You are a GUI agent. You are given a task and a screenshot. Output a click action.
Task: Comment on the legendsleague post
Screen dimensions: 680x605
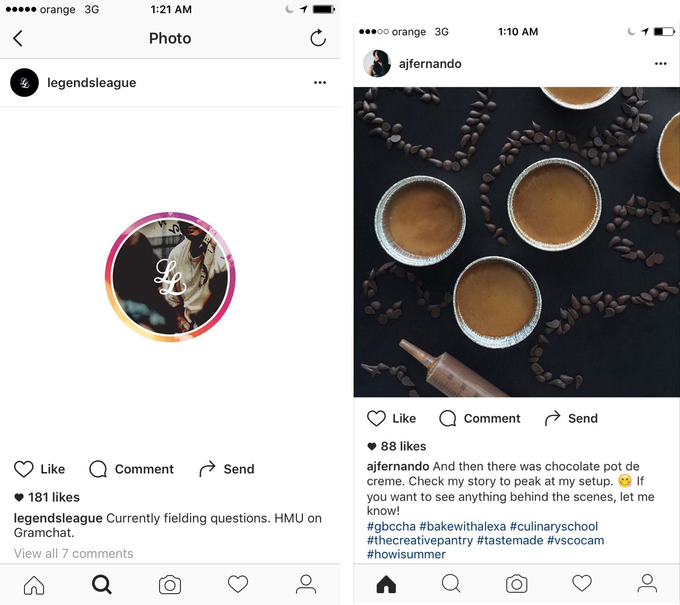(x=131, y=469)
